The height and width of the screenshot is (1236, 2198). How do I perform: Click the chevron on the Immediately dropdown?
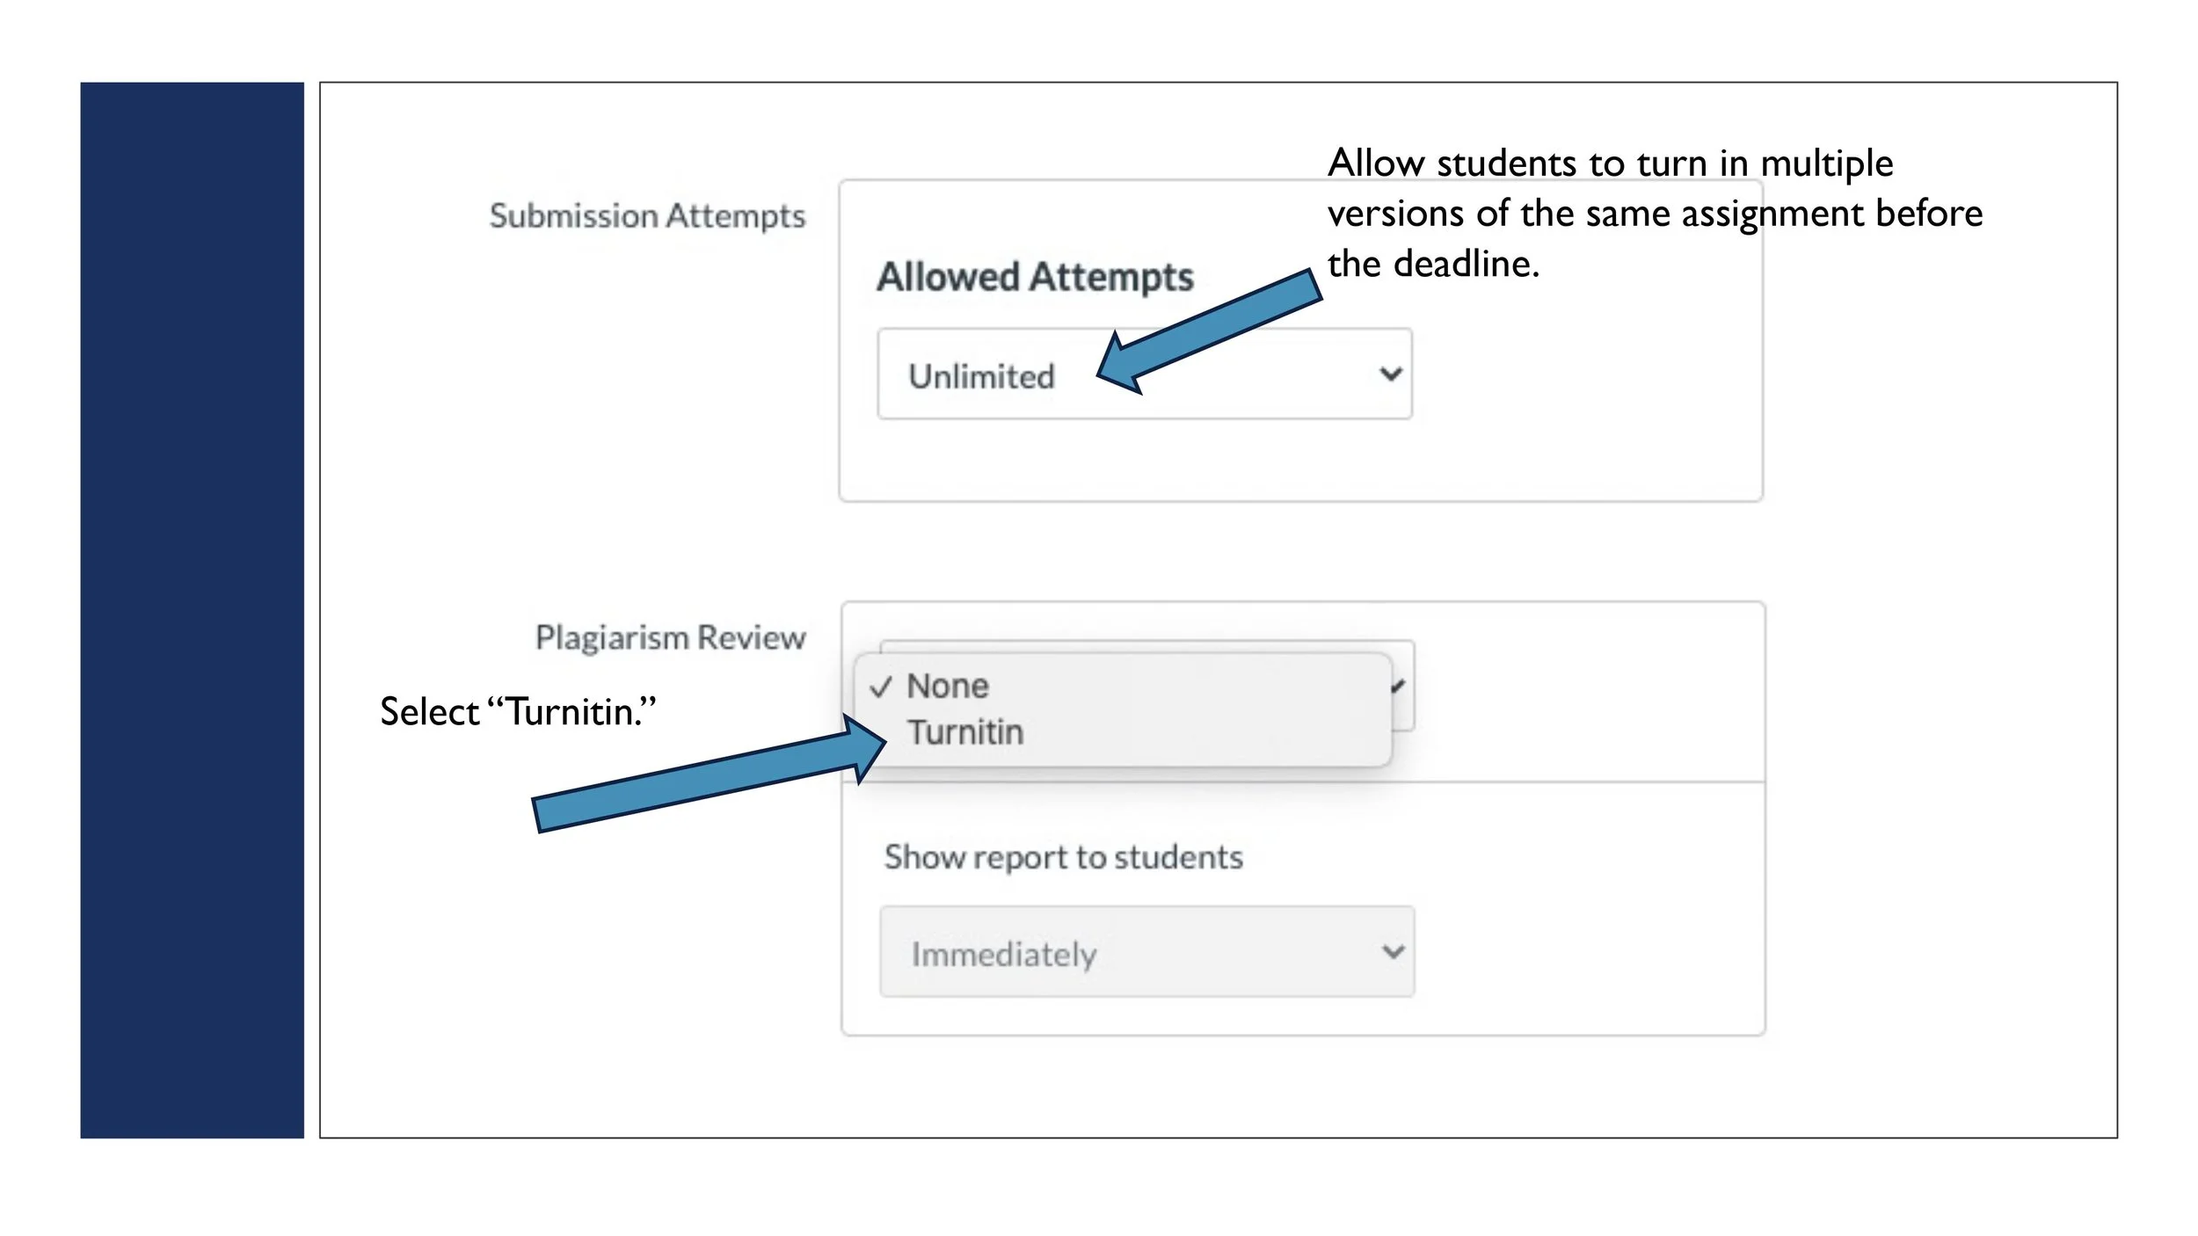tap(1393, 952)
